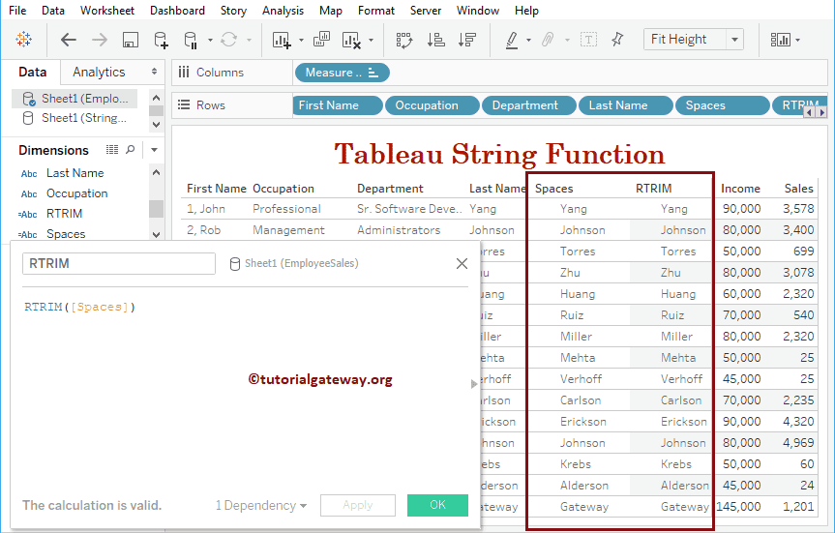This screenshot has height=533, width=835.
Task: Open the Worksheet menu
Action: tap(107, 11)
